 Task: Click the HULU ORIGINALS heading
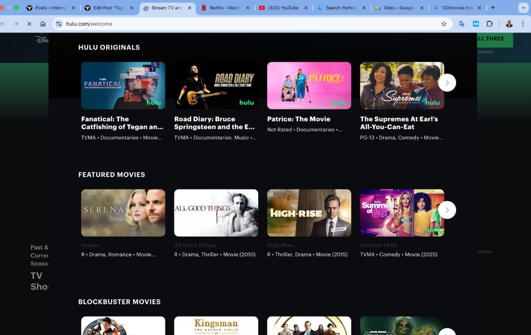click(x=109, y=47)
